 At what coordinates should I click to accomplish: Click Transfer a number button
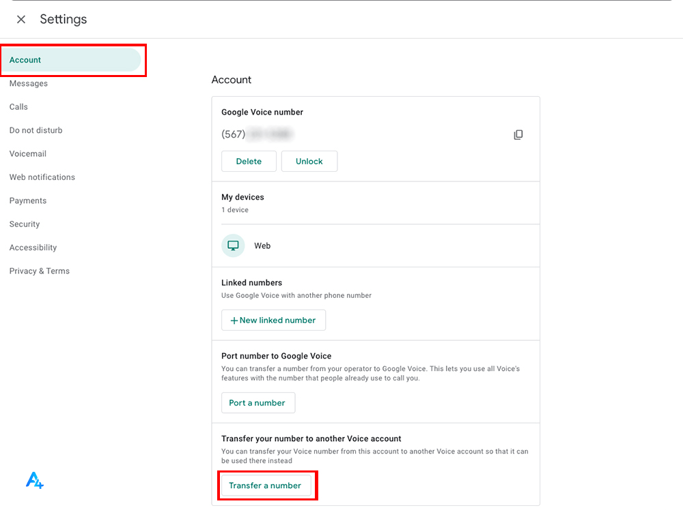pos(266,485)
